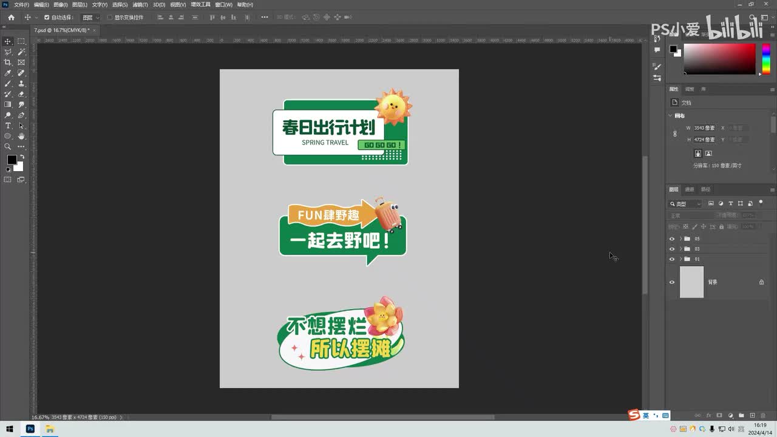
Task: Open the 窗口(W) menu
Action: point(224,4)
